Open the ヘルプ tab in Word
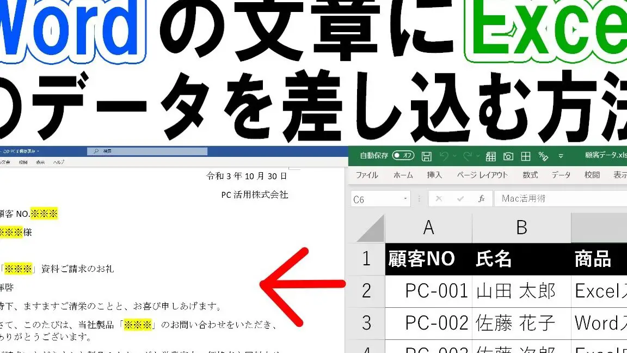Screen dimensions: 627x353 tap(58, 162)
